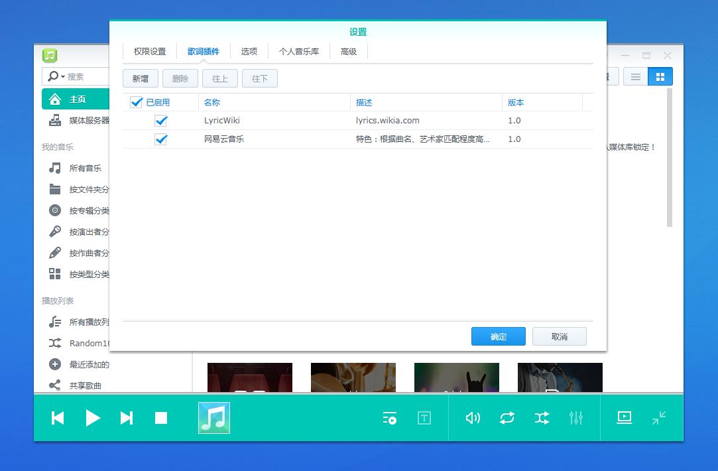This screenshot has height=471, width=718.
Task: Open the play queue panel
Action: pos(390,418)
